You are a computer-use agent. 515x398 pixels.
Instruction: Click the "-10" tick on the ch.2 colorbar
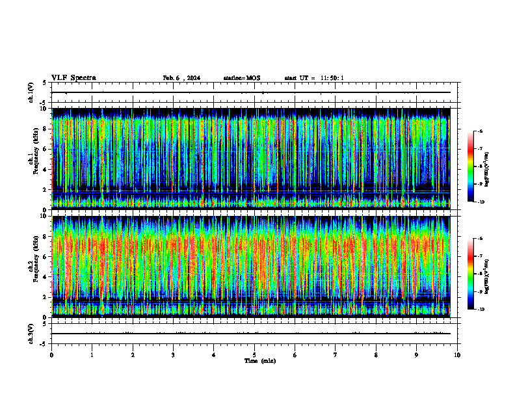(x=481, y=310)
